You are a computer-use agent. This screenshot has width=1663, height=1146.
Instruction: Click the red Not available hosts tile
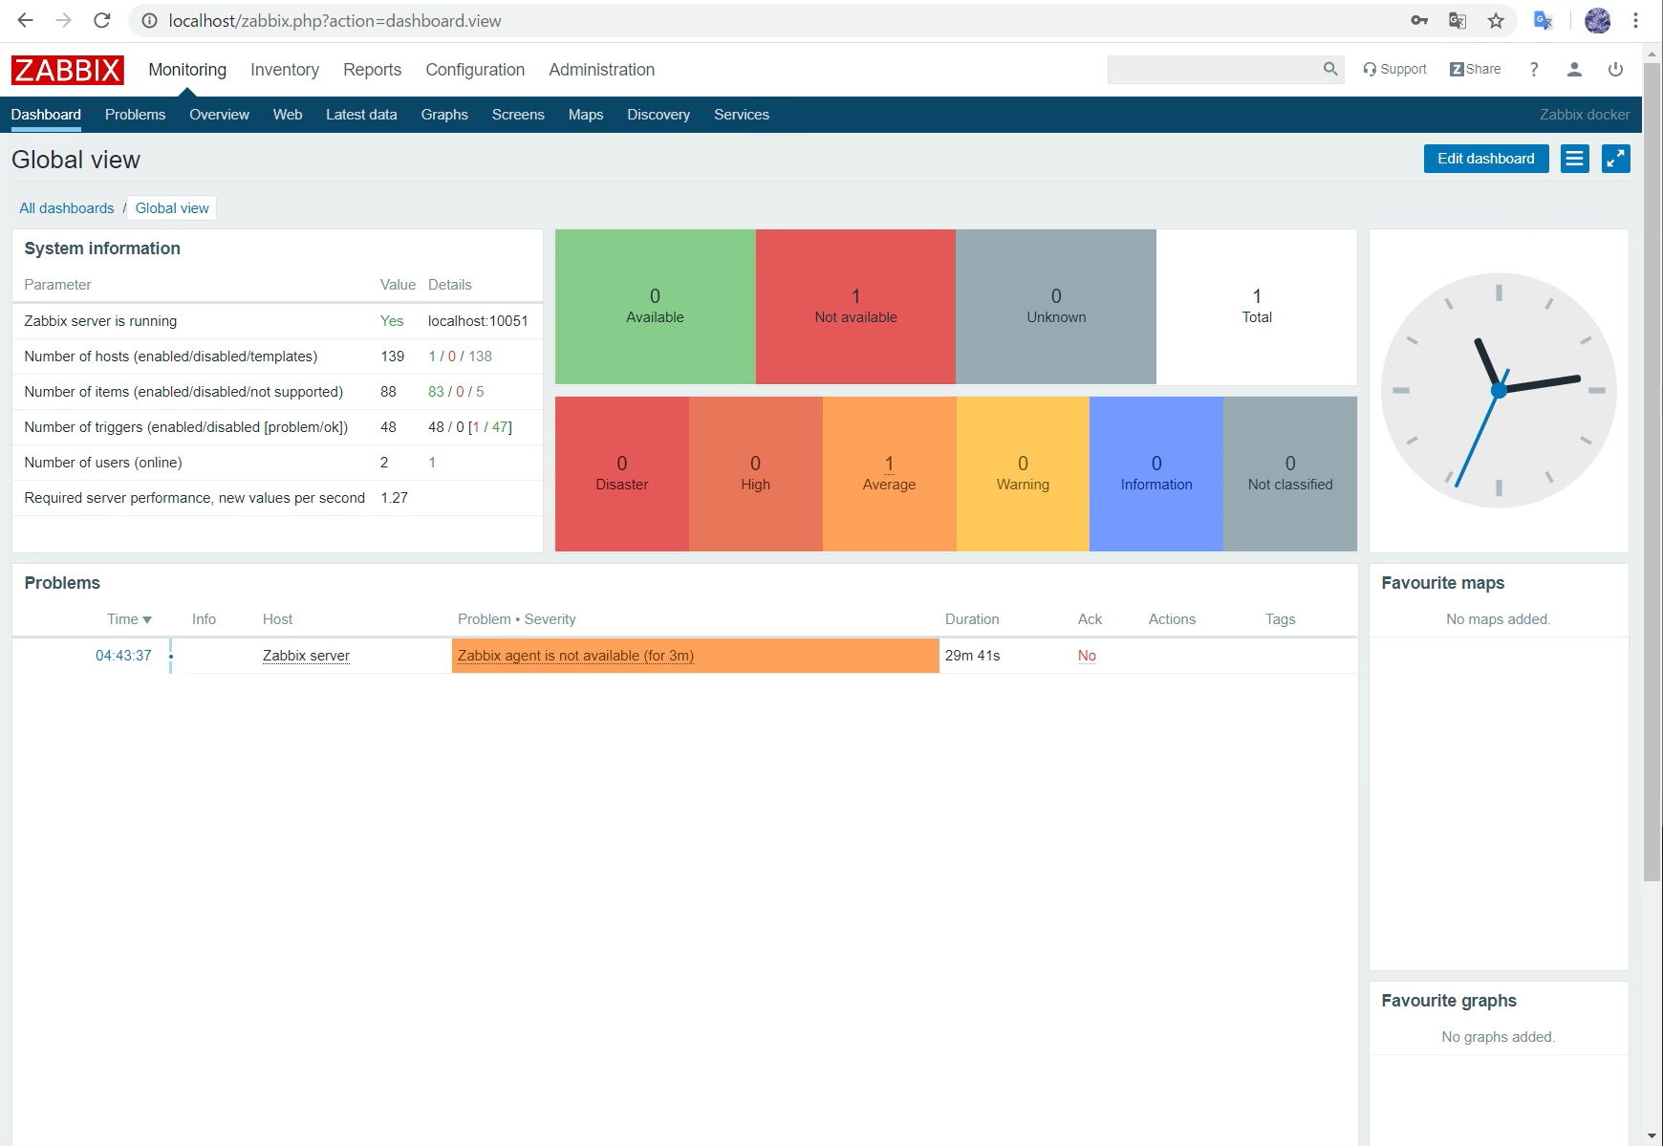coord(855,307)
